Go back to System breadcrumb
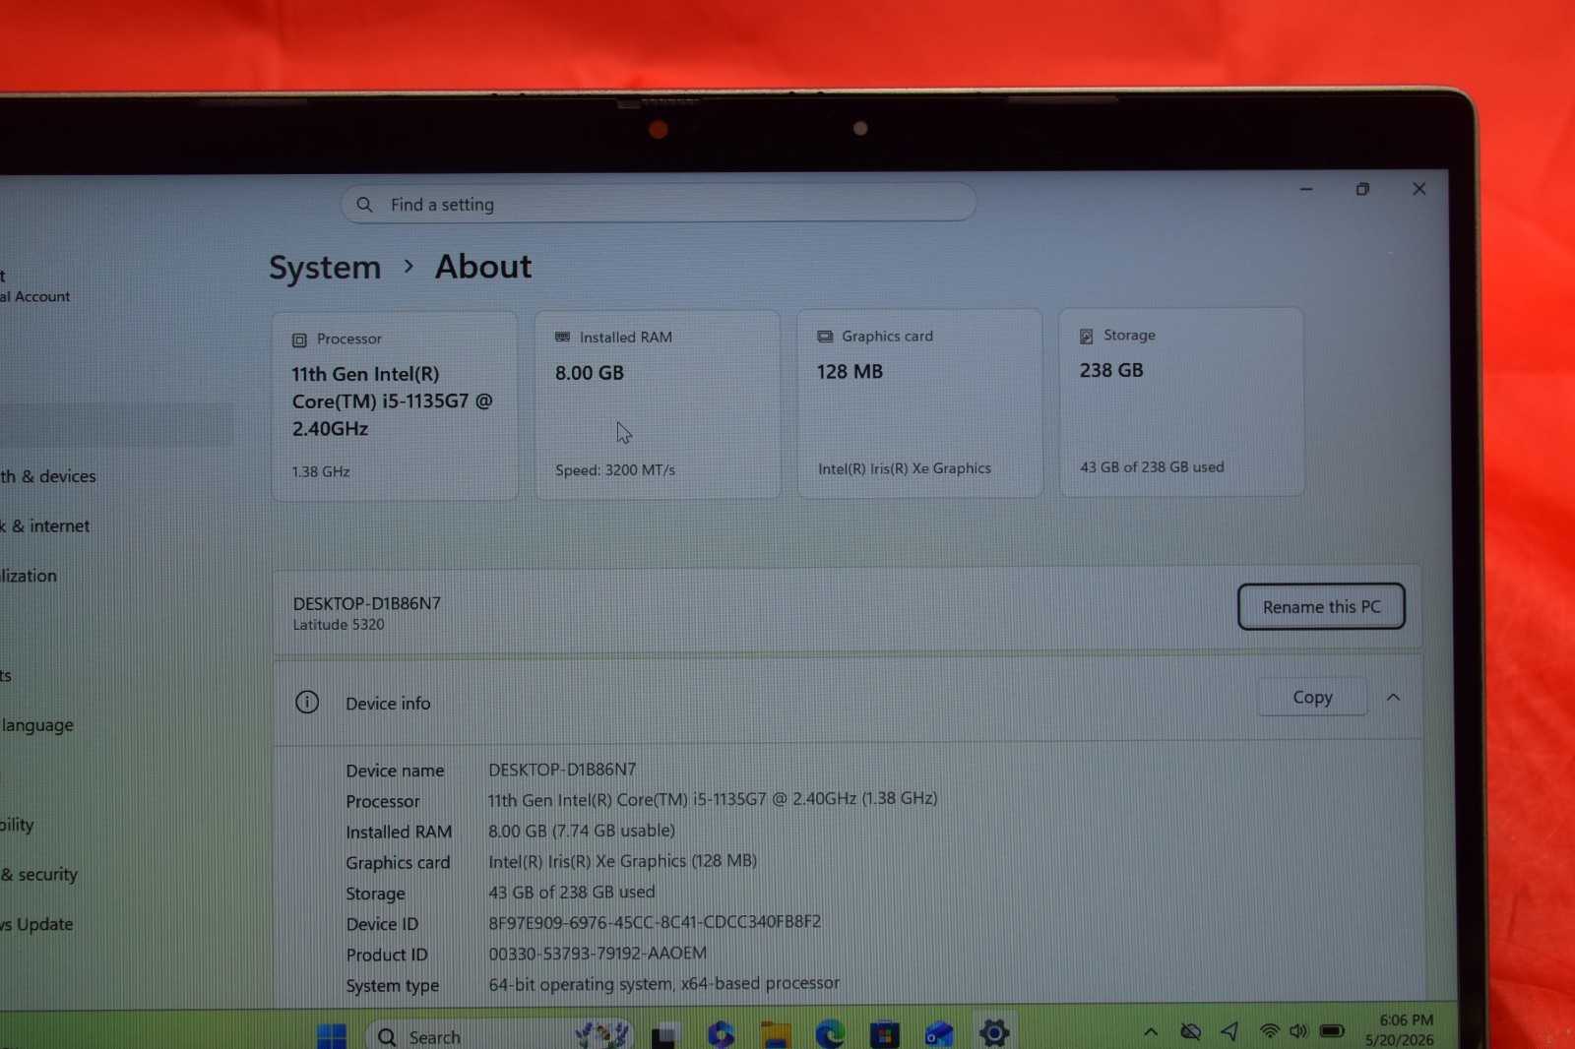The width and height of the screenshot is (1575, 1049). (325, 268)
